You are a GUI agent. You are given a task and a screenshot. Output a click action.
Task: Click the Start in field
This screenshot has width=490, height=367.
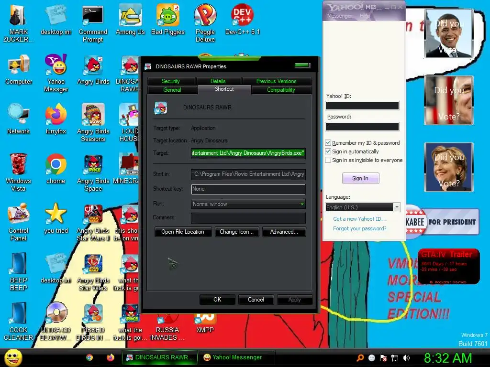248,174
